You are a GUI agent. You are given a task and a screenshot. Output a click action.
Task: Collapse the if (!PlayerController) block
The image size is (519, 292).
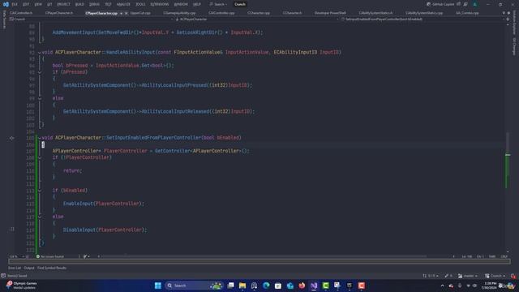coord(40,157)
